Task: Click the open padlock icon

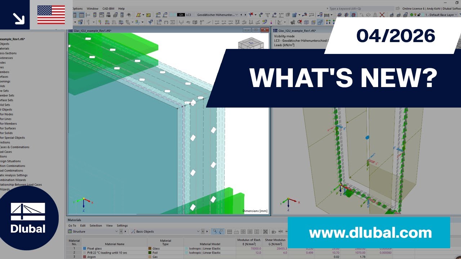Action: [419, 15]
